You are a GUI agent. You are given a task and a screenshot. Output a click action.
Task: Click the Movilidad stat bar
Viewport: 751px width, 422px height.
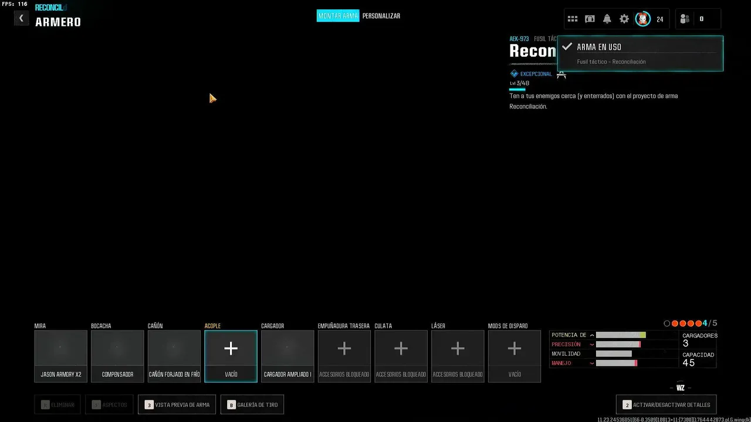pyautogui.click(x=614, y=354)
